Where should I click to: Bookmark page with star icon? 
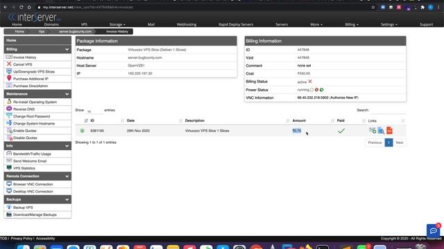pos(373,8)
